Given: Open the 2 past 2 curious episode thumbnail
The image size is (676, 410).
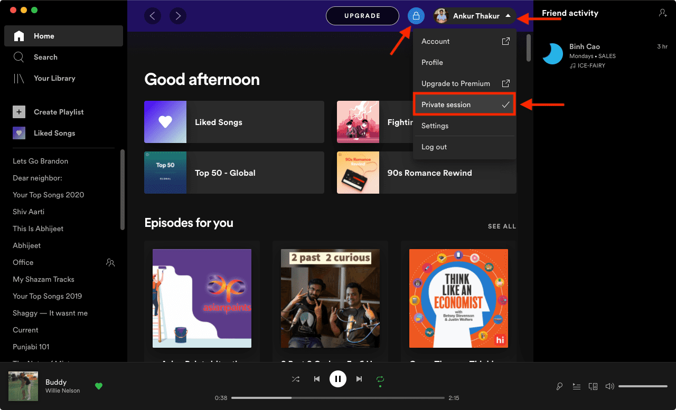Looking at the screenshot, I should click(x=330, y=298).
